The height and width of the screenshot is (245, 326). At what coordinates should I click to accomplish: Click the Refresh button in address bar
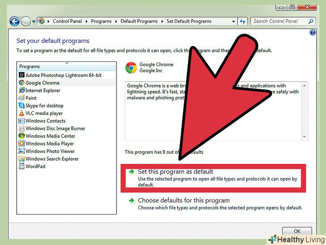point(243,21)
